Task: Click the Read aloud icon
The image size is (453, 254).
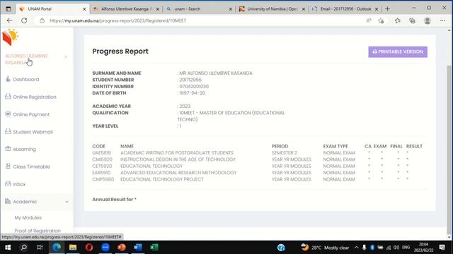Action: (369, 20)
